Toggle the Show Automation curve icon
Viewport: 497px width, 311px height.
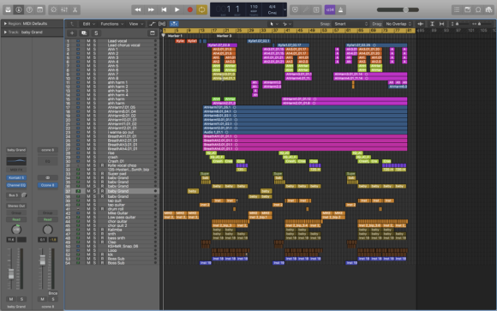[x=153, y=24]
